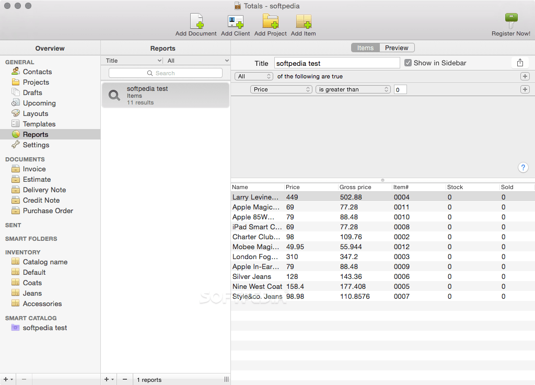Open the Price criteria dropdown
The image size is (535, 385).
coord(281,89)
